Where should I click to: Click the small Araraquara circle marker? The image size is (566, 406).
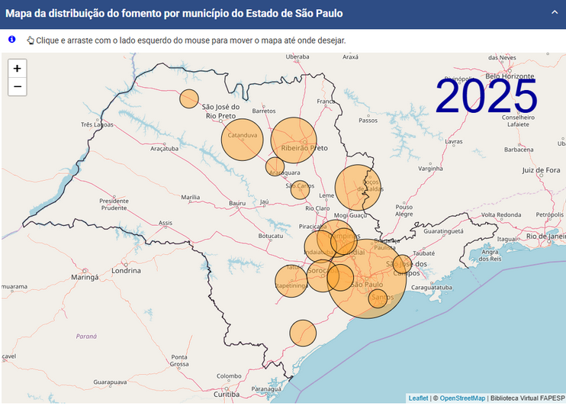coord(275,166)
